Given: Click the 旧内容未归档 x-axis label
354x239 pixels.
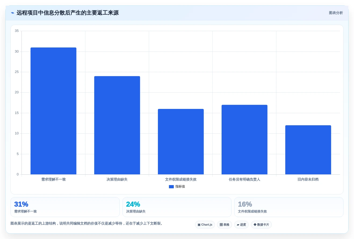Looking at the screenshot, I should click(308, 179).
